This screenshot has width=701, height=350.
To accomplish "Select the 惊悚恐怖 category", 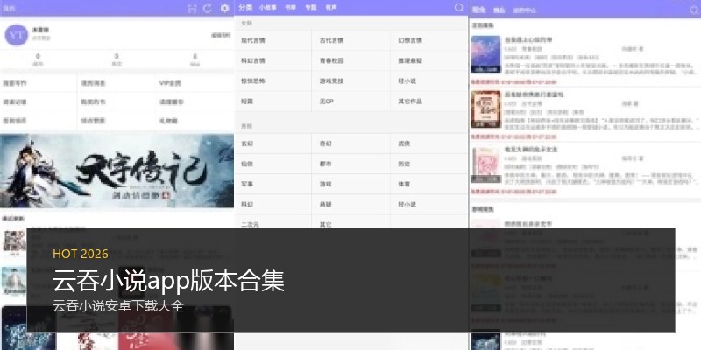I will tap(253, 81).
